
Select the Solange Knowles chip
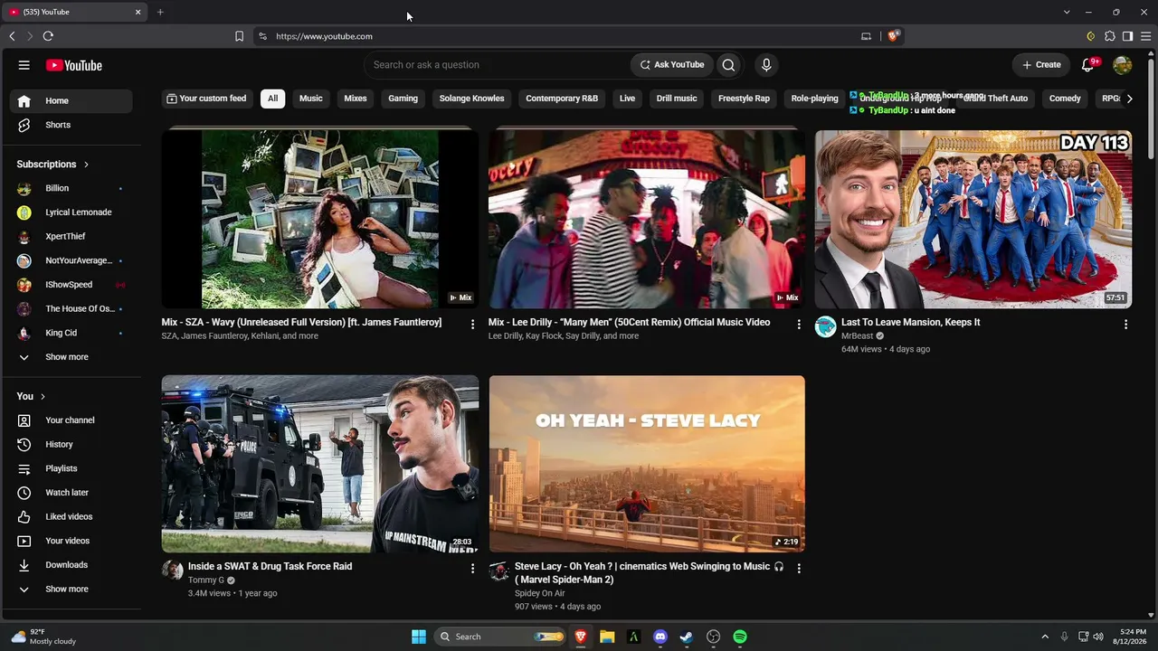click(472, 99)
